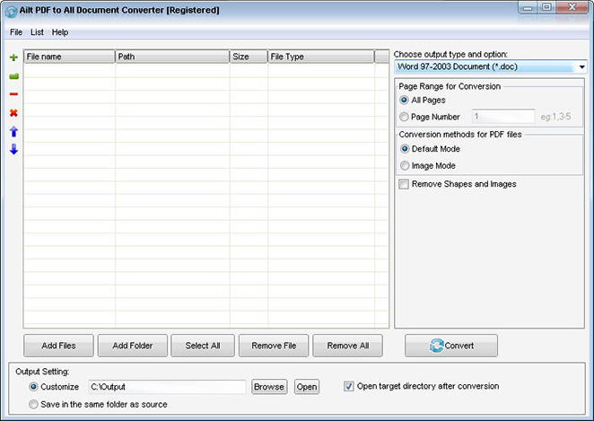594x421 pixels.
Task: Click the Remove All button
Action: tap(348, 346)
